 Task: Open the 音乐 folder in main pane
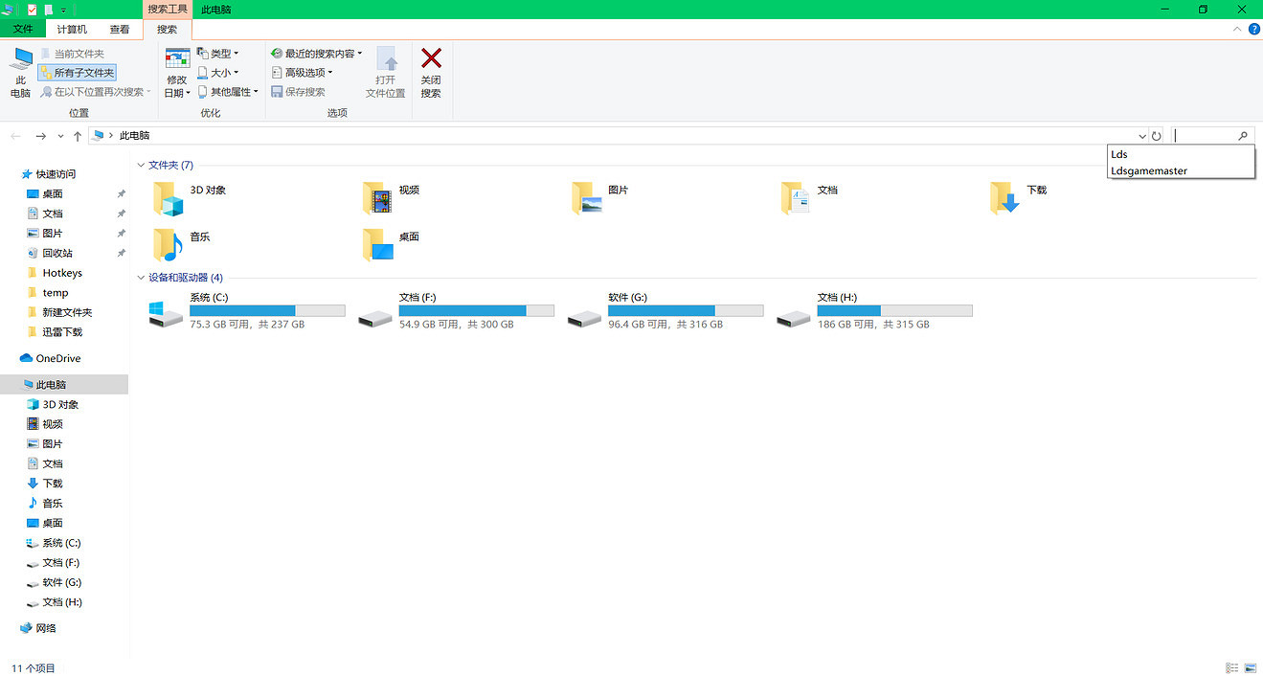169,244
